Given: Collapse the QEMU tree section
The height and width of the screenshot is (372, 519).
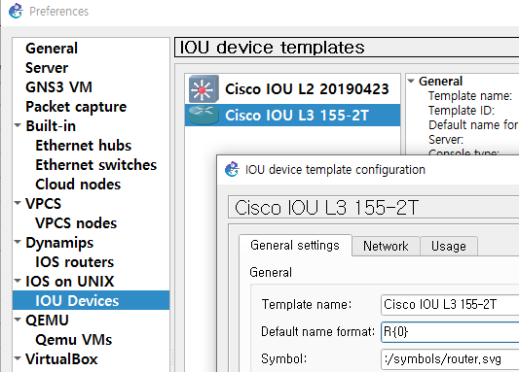Looking at the screenshot, I should [x=18, y=320].
